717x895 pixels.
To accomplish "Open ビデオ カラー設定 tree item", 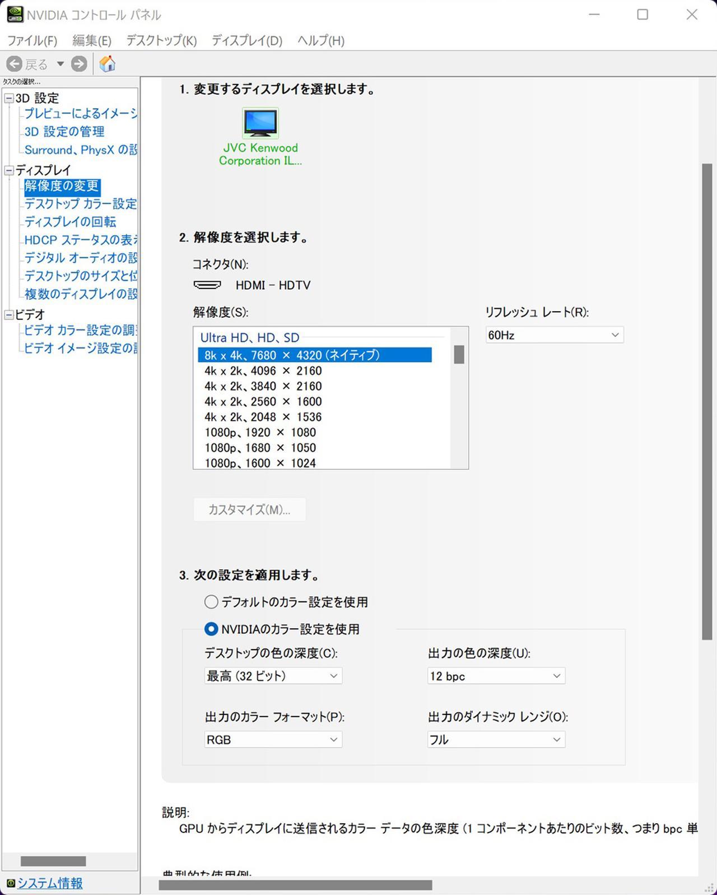I will point(81,330).
